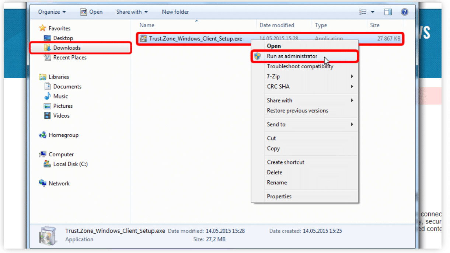The width and height of the screenshot is (450, 253).
Task: Click the Documents library icon
Action: click(x=47, y=86)
